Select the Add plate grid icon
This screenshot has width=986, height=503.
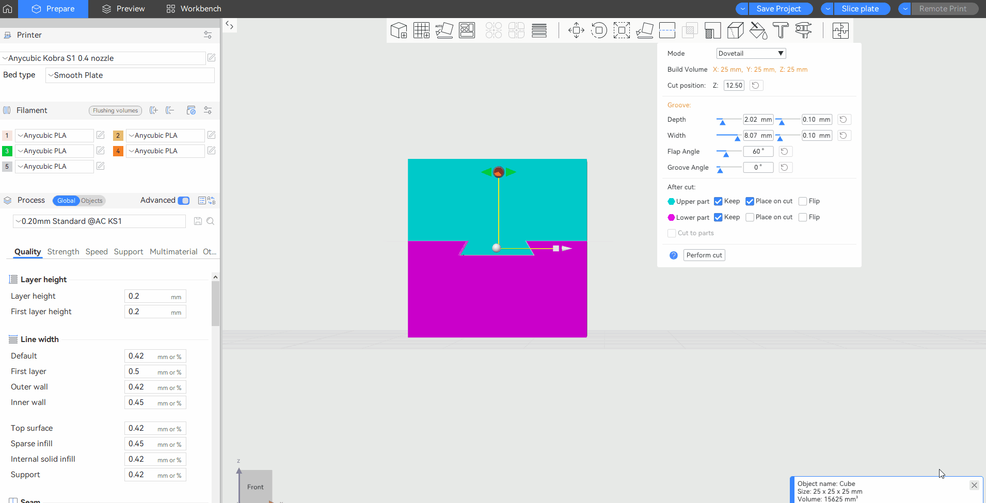tap(421, 30)
